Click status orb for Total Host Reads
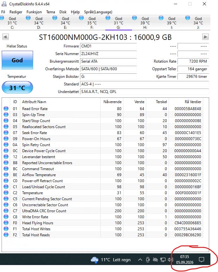This screenshot has width=218, height=272. (x=6, y=235)
